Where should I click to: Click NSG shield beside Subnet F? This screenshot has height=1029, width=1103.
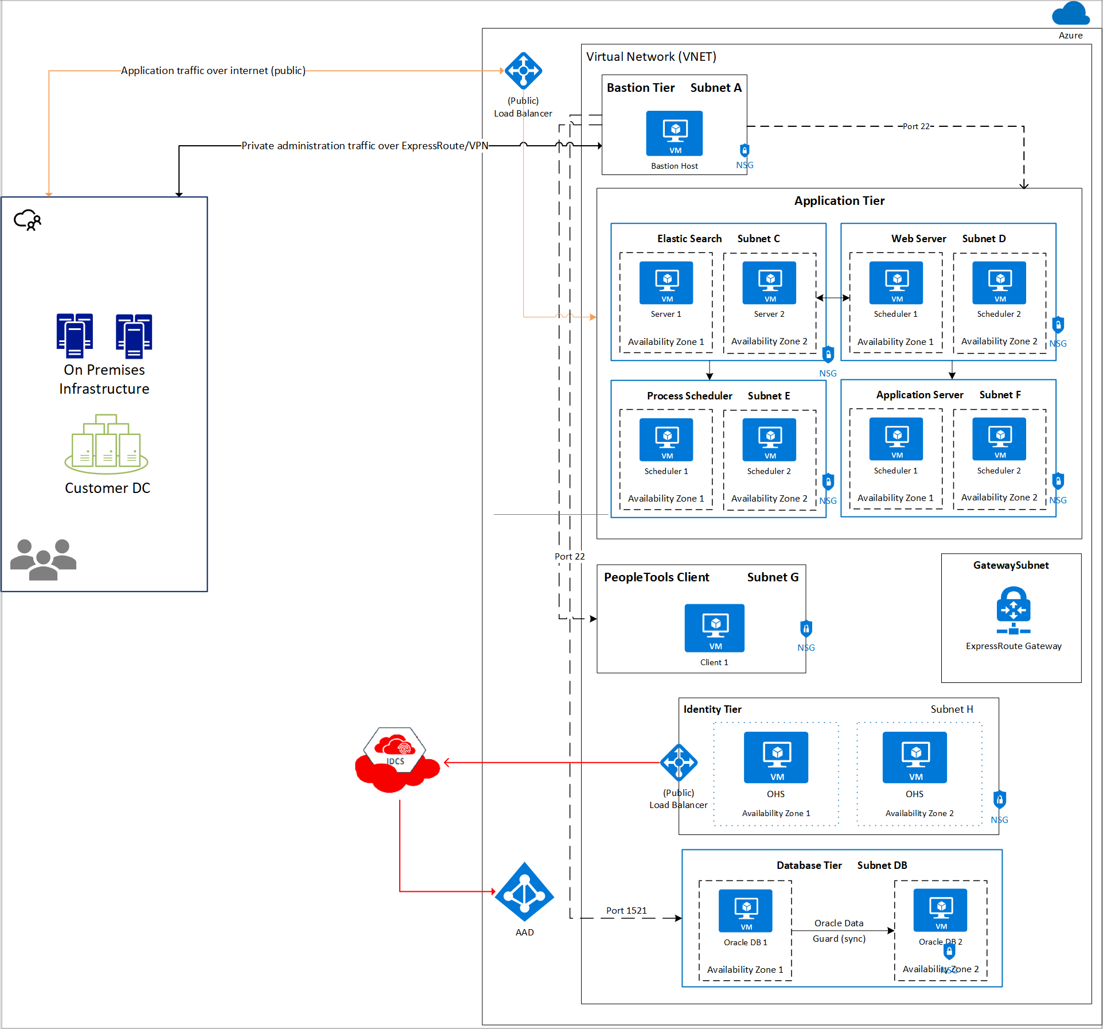coord(1058,481)
